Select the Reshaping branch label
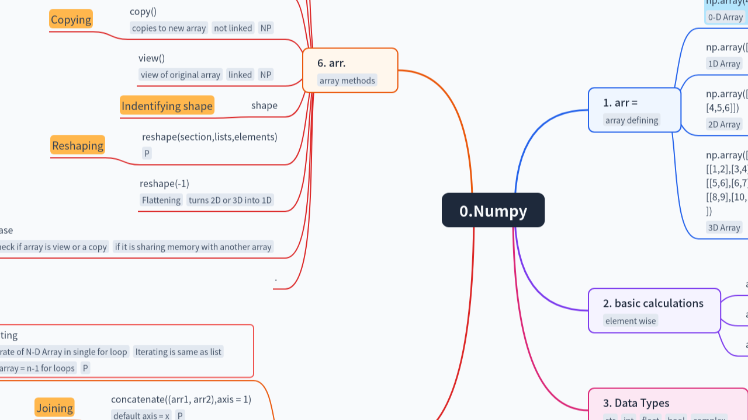The height and width of the screenshot is (420, 748). tap(77, 145)
